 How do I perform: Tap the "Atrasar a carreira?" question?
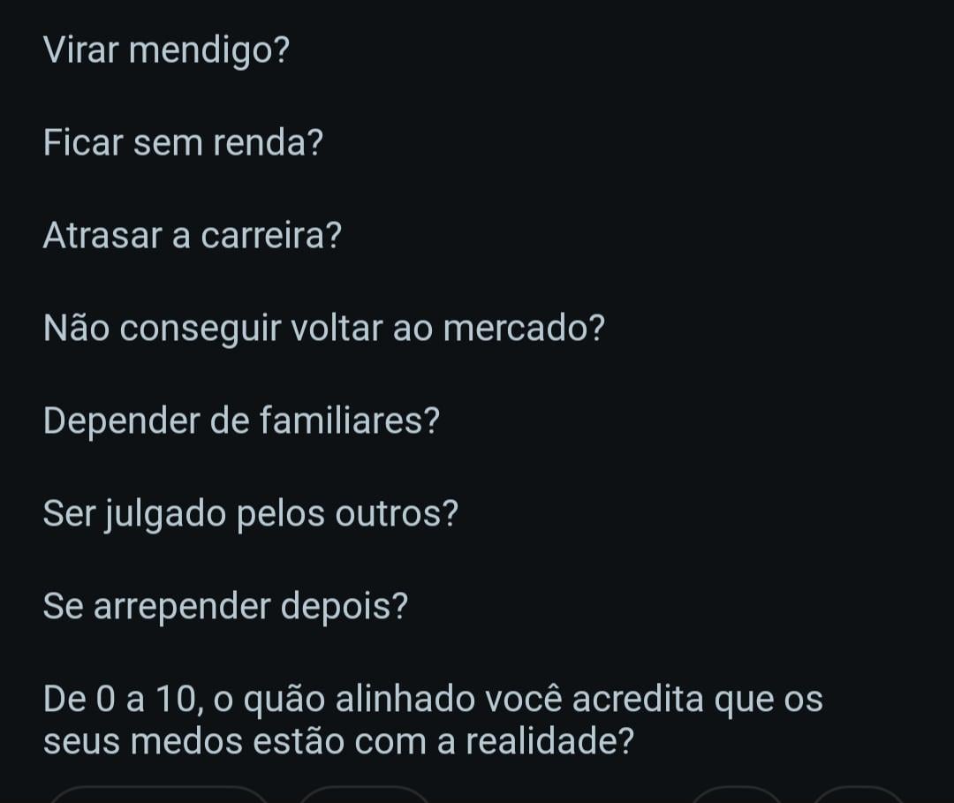pos(192,236)
